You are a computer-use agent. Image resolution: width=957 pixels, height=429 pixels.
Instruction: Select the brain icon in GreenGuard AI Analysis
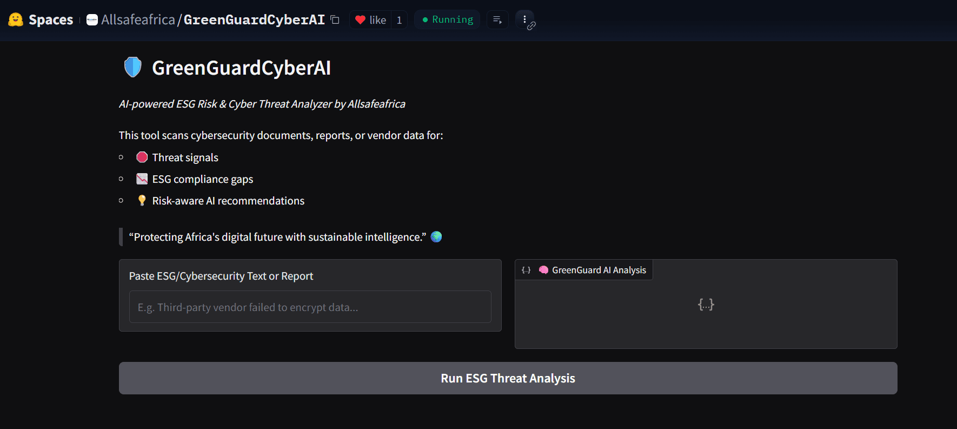coord(543,270)
